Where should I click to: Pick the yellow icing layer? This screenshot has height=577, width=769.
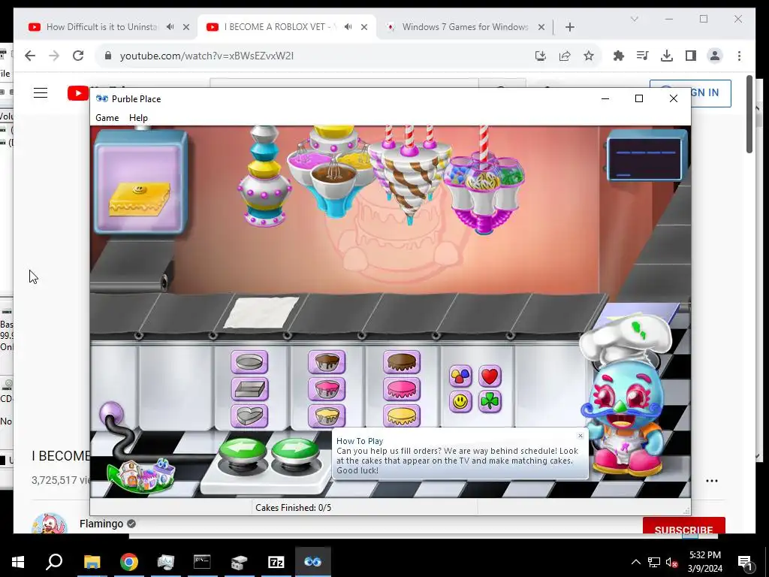click(x=402, y=416)
